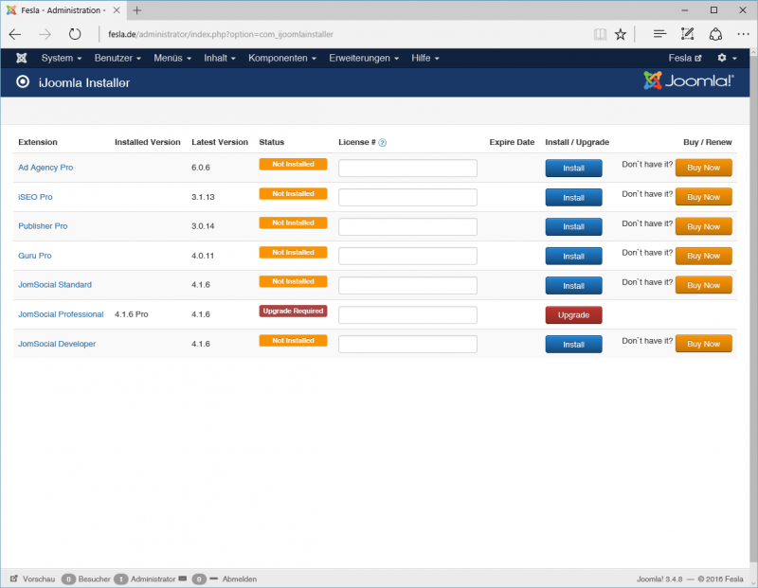The width and height of the screenshot is (758, 588).
Task: Open the JomSocial Professional link
Action: click(x=61, y=314)
